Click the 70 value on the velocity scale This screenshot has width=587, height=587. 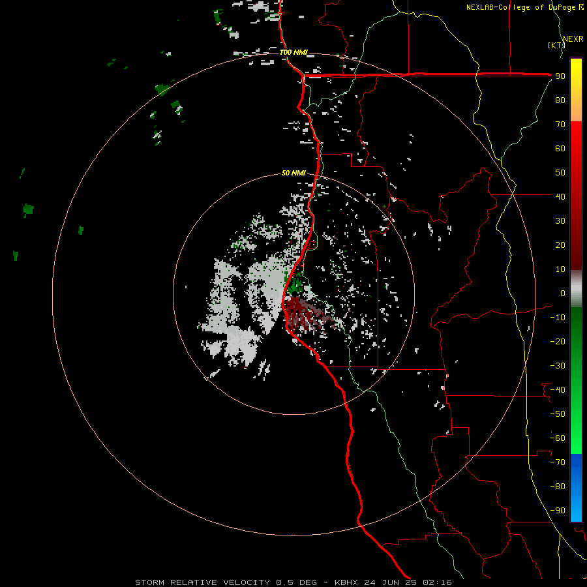tap(560, 125)
